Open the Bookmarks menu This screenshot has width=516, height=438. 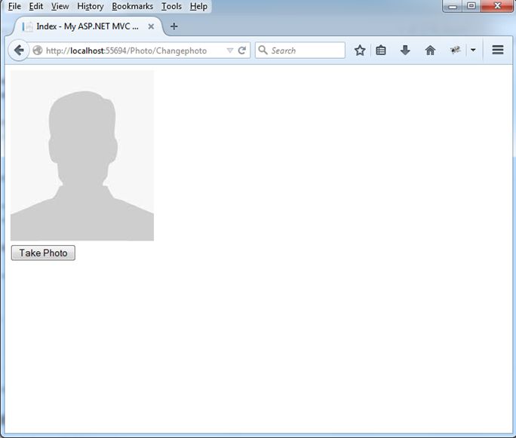click(132, 6)
